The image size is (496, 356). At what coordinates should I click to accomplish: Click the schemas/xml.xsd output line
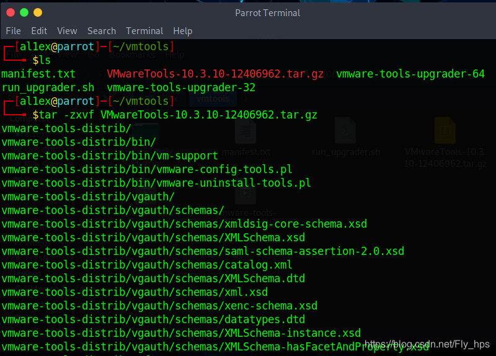pos(135,292)
